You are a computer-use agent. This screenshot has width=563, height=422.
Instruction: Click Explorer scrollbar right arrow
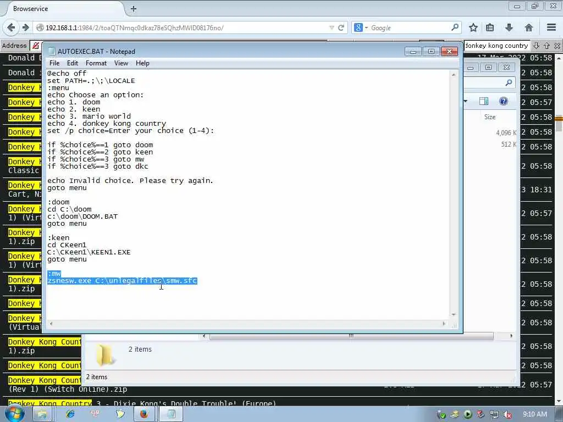point(511,336)
